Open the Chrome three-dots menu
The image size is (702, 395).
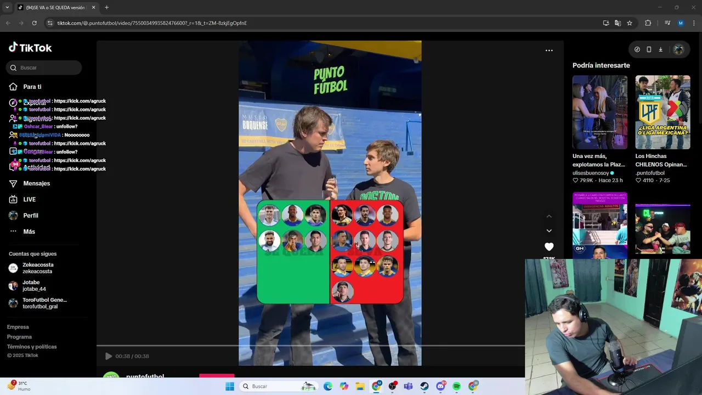tap(694, 23)
